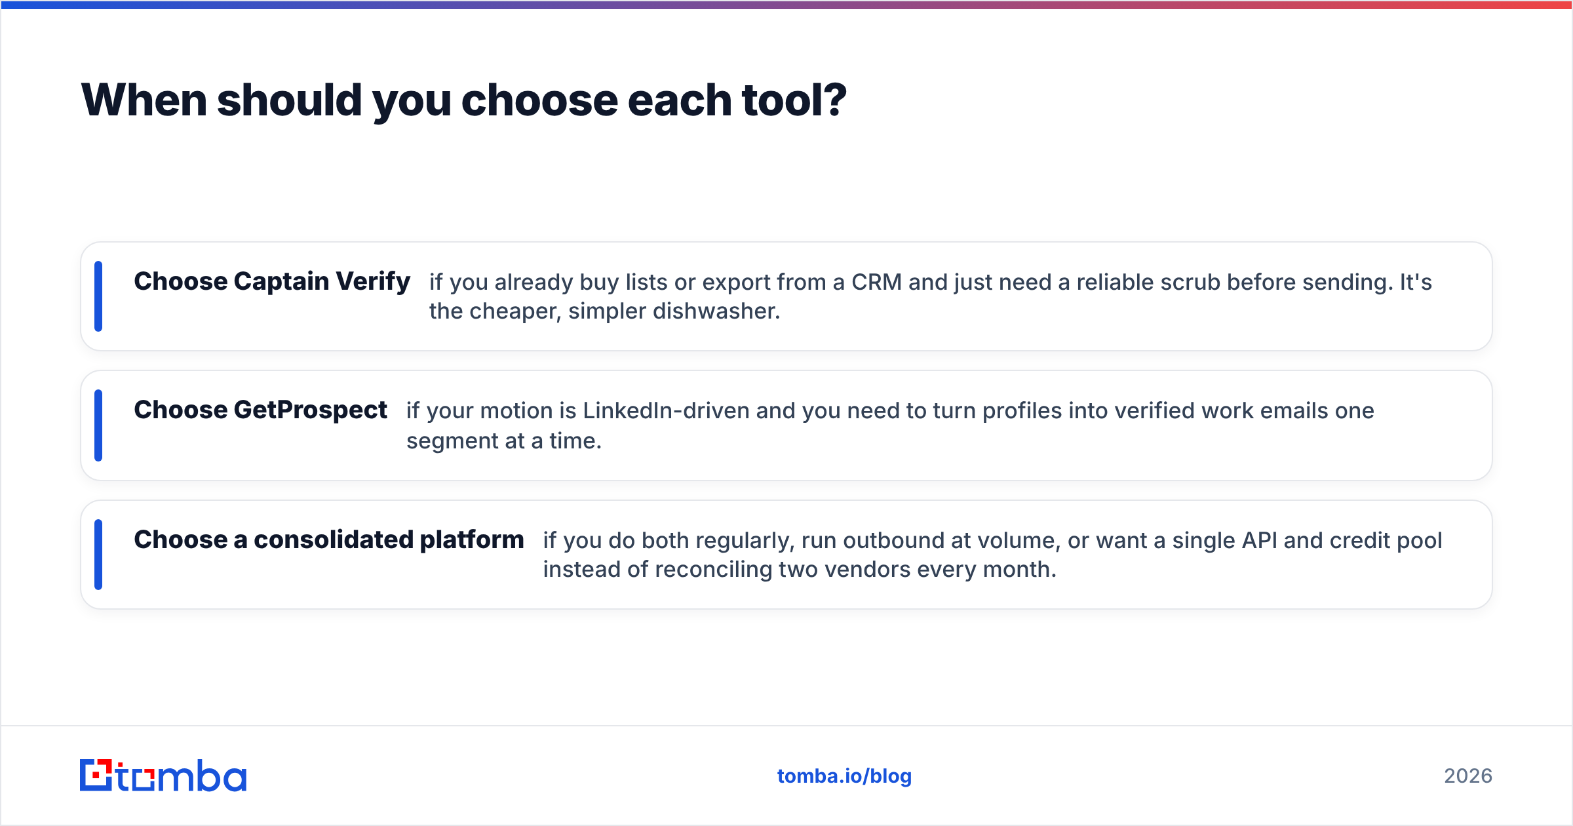Click the heading 'When should you choose each tool?'
This screenshot has height=826, width=1573.
(464, 100)
